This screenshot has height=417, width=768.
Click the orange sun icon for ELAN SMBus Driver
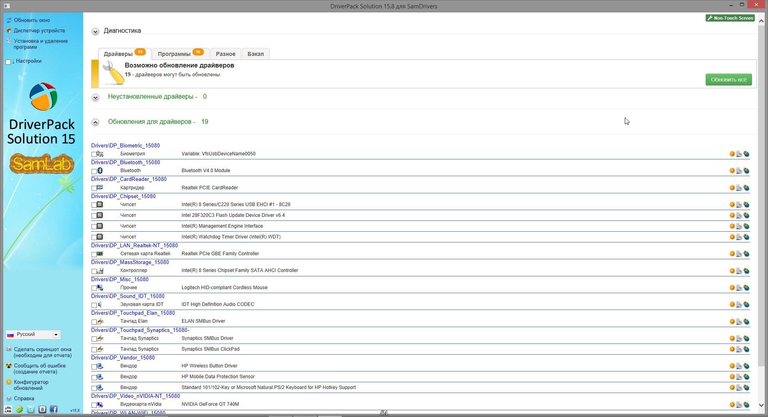pyautogui.click(x=732, y=321)
